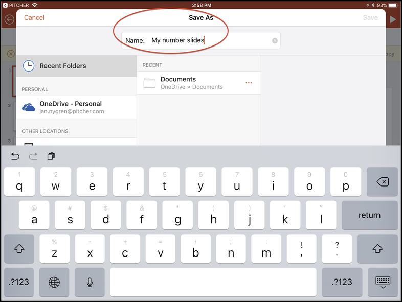The height and width of the screenshot is (302, 402).
Task: Tap Save in the dialog header
Action: click(x=370, y=18)
